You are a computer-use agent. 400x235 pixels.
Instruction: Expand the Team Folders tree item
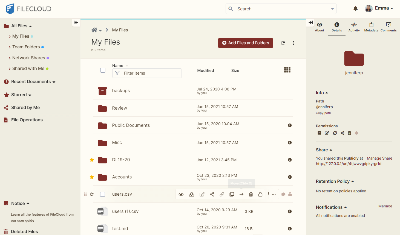pos(10,47)
